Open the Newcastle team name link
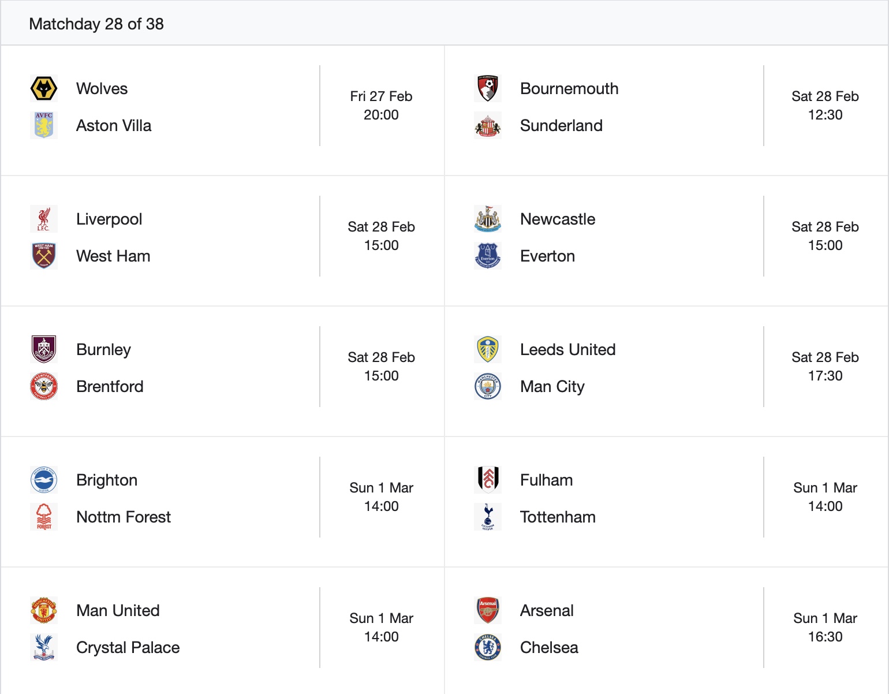 click(x=558, y=219)
